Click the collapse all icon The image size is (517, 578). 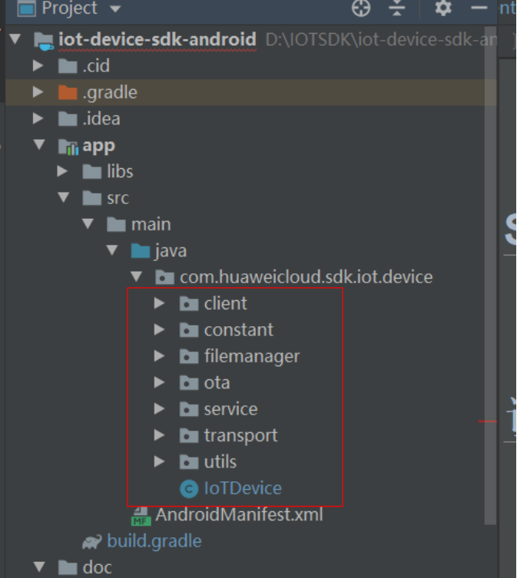[396, 8]
